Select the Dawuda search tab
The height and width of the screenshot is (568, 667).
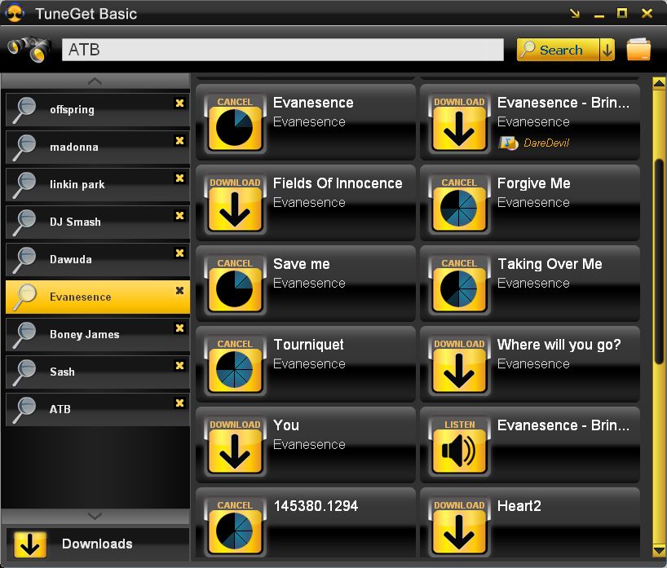97,259
